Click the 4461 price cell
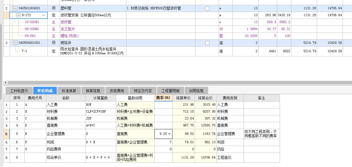This screenshot has width=352, height=167. pyautogui.click(x=268, y=51)
